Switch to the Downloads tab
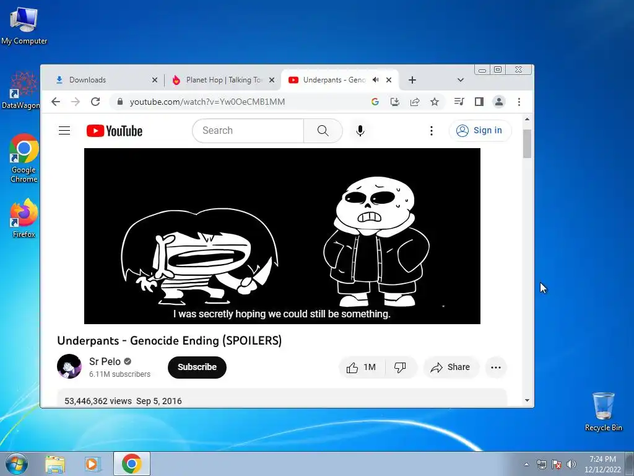Screen dimensions: 634x476 (100, 80)
